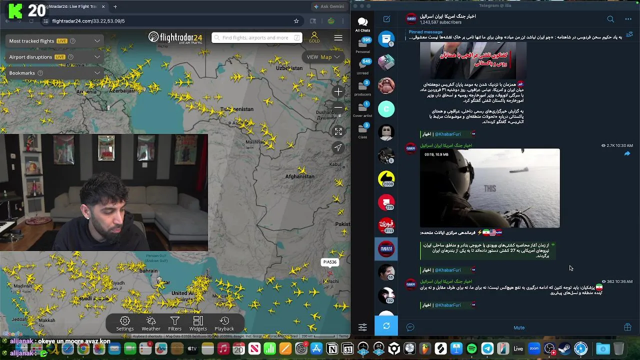Image resolution: width=640 pixels, height=360 pixels.
Task: Select All Chats folder in Telegram
Action: pyautogui.click(x=362, y=23)
